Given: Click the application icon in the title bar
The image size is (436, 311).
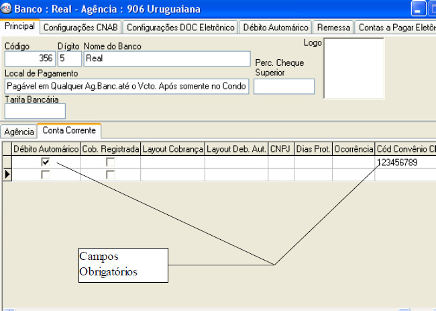Looking at the screenshot, I should point(7,9).
